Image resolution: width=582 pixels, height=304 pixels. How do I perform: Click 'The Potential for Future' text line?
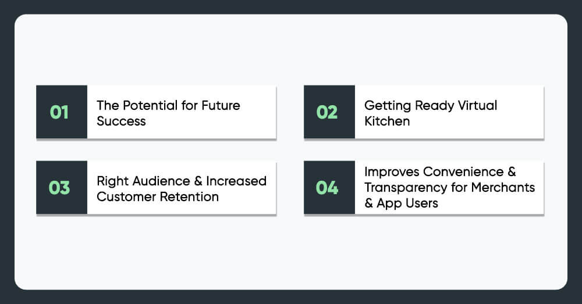[x=169, y=105]
